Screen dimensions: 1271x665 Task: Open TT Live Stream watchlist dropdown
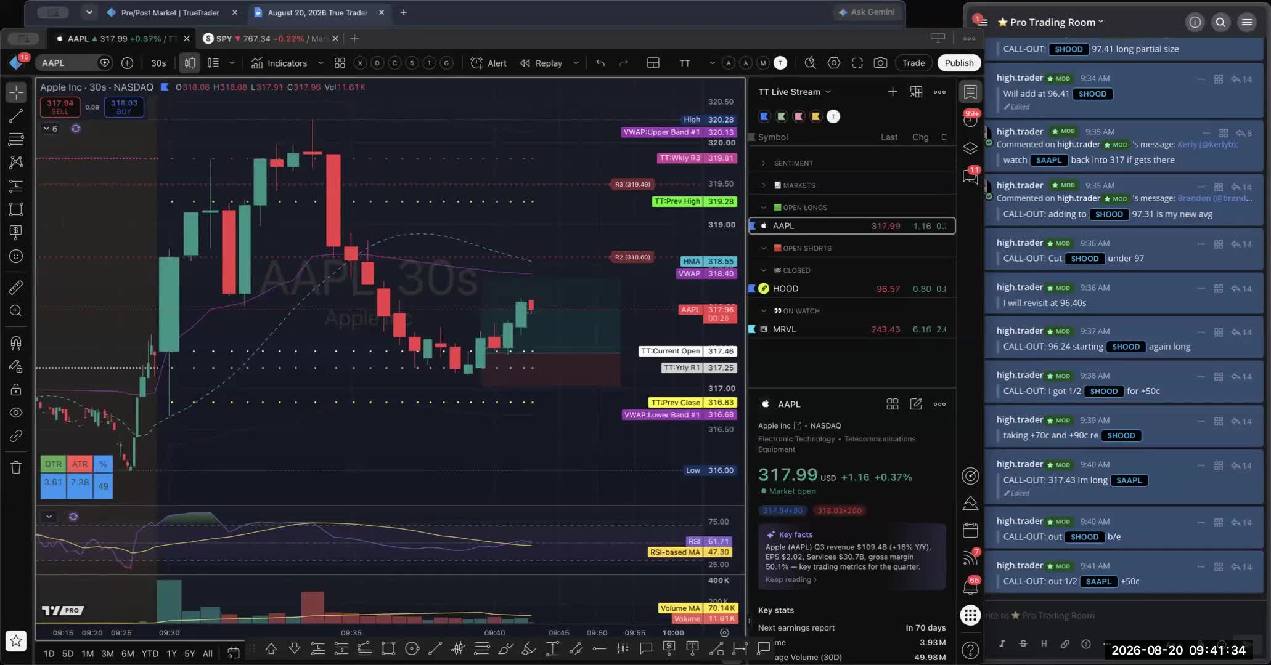[x=795, y=92]
